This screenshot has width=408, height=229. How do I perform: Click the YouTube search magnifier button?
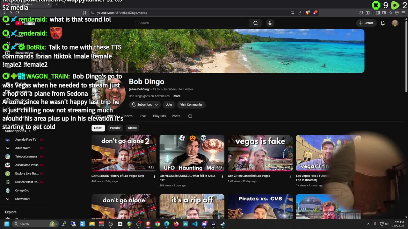click(x=256, y=23)
